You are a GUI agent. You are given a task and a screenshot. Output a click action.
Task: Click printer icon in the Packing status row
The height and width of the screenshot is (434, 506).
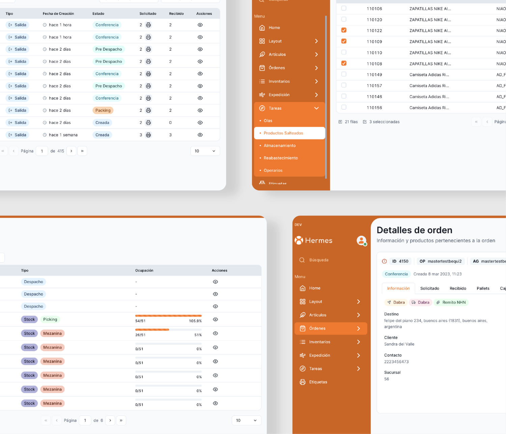point(148,110)
